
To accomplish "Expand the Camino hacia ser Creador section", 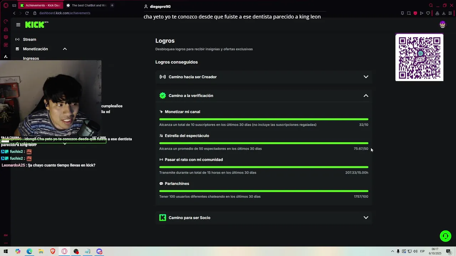I will click(366, 77).
